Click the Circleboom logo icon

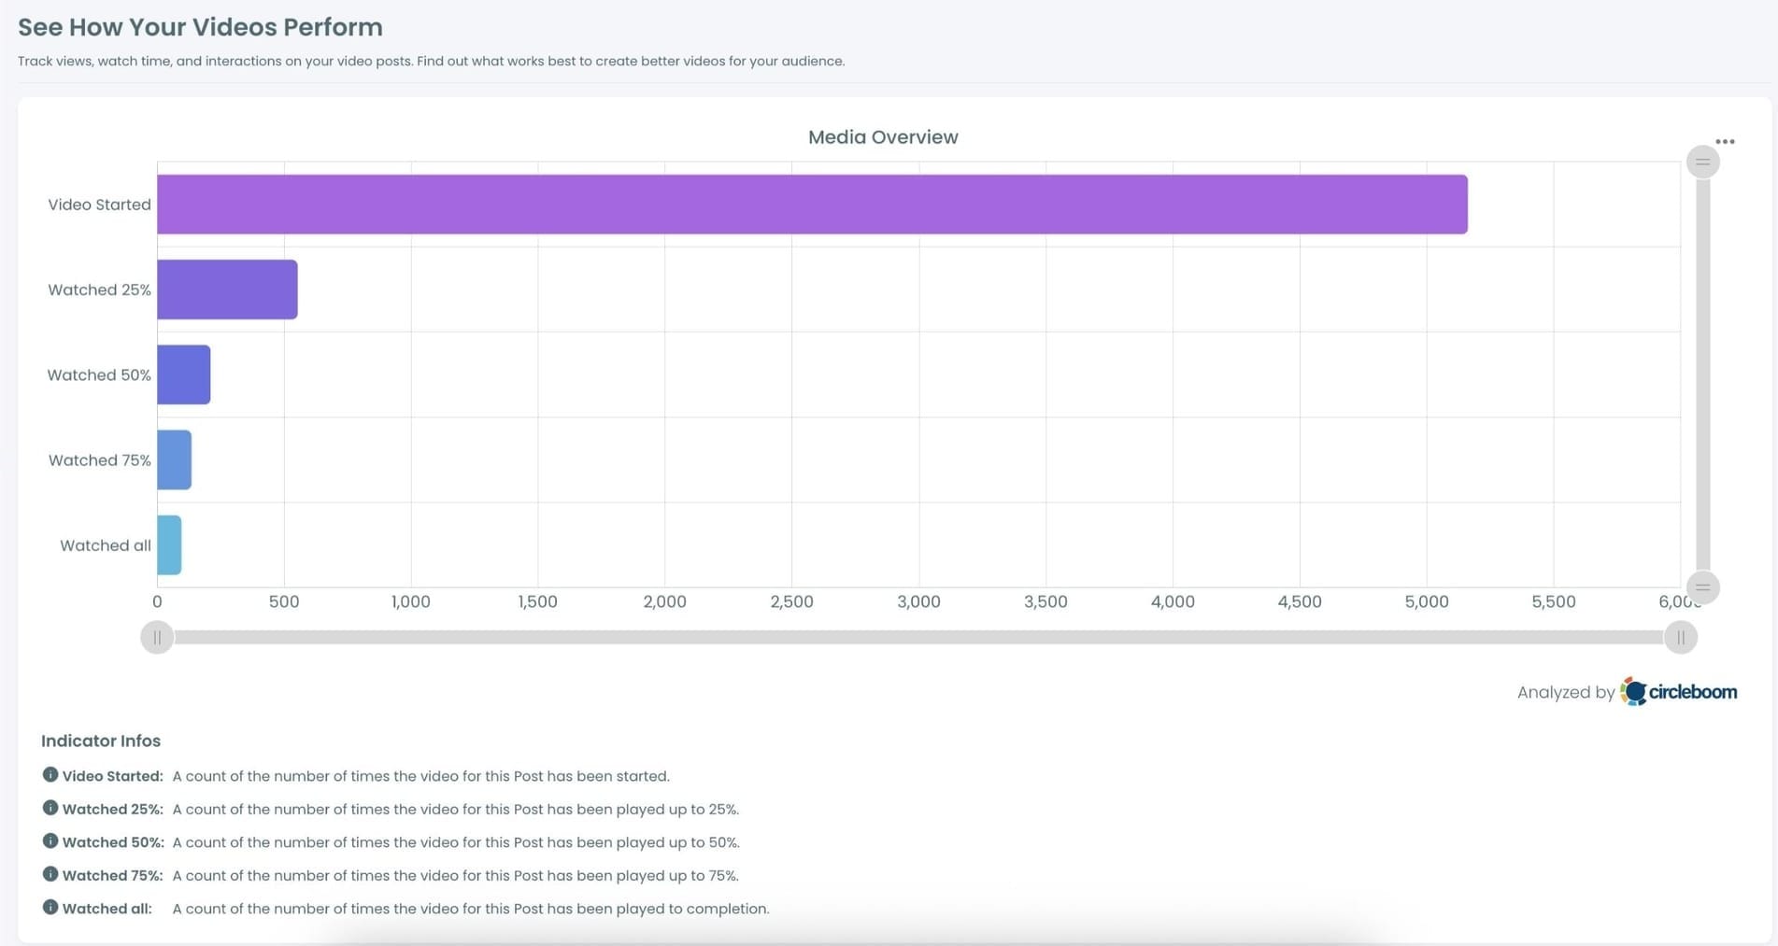(1635, 692)
